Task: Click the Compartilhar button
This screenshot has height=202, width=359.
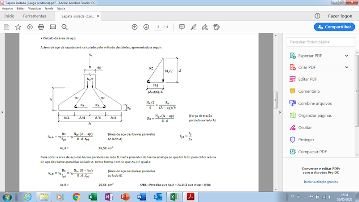Action: 334,27
